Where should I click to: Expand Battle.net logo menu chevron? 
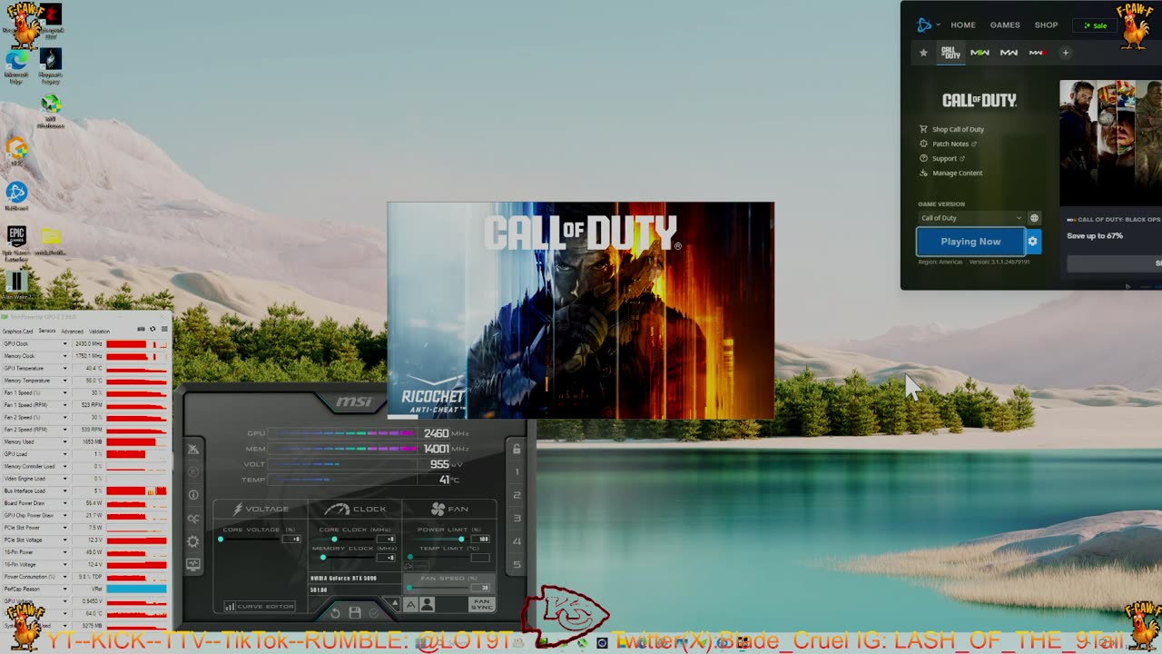938,25
